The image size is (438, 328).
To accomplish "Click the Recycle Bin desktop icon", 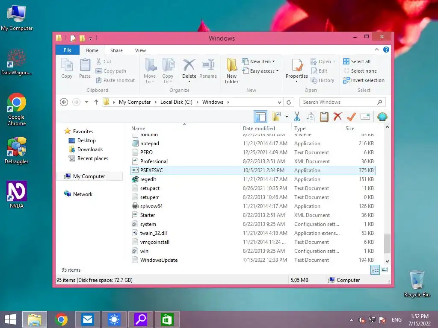I will click(x=417, y=284).
